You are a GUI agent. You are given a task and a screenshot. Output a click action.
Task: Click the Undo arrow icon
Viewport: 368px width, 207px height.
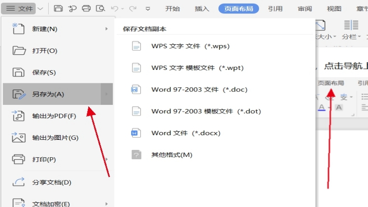pos(115,8)
